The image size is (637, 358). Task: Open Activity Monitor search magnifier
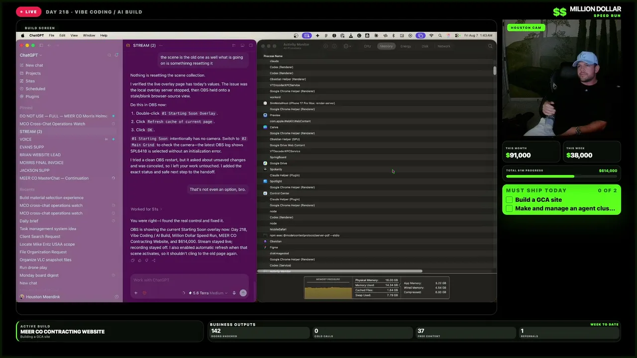(490, 46)
